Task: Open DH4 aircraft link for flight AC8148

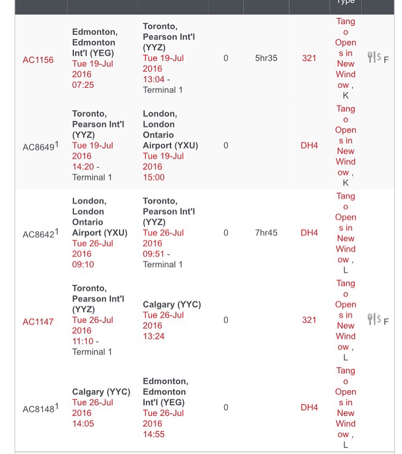Action: click(309, 407)
